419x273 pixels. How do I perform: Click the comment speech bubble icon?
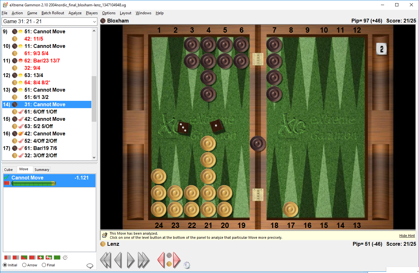(x=90, y=266)
